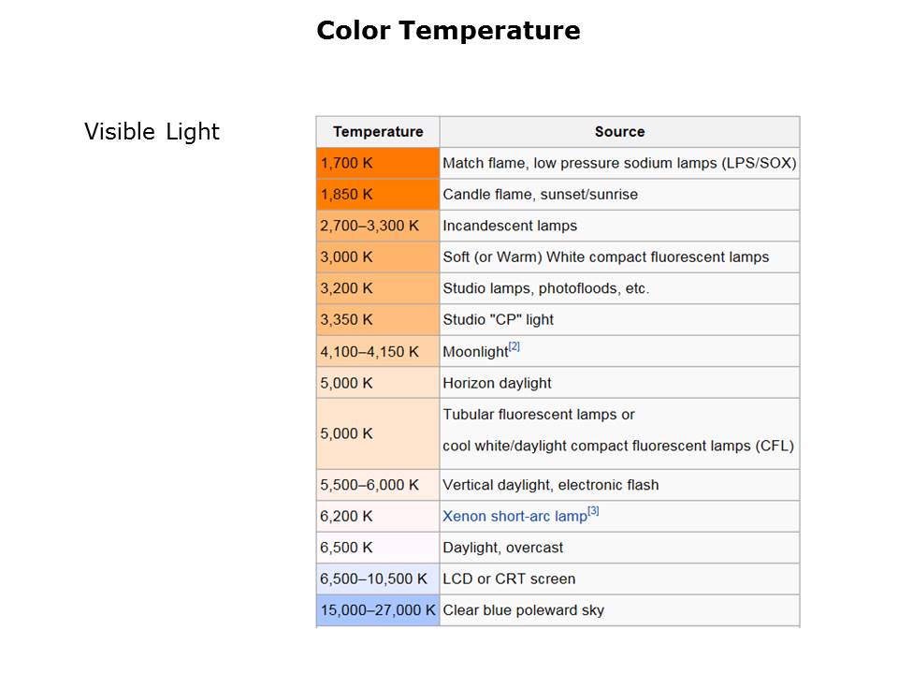Click the LCD or CRT screen row
The image size is (898, 674).
509,579
